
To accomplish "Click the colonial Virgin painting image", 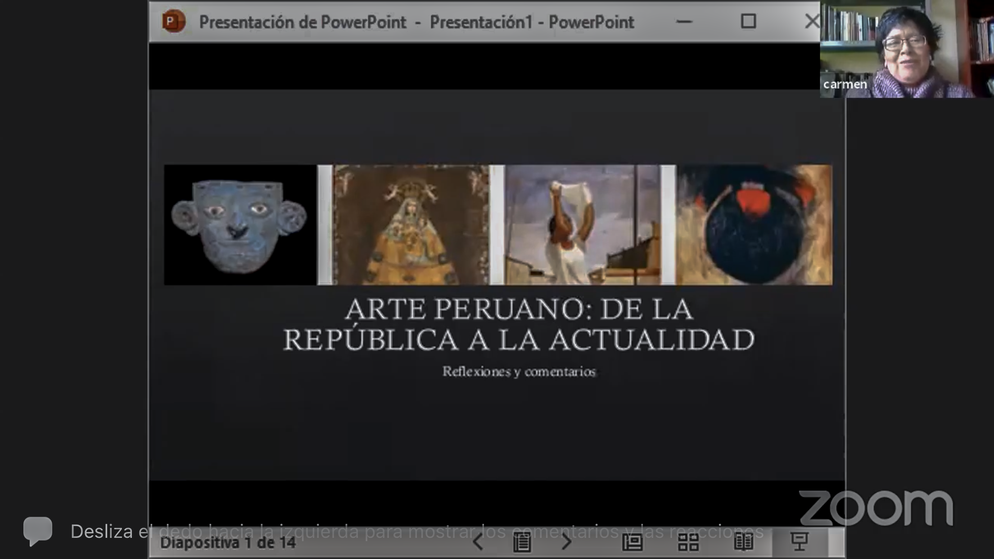I will 411,225.
